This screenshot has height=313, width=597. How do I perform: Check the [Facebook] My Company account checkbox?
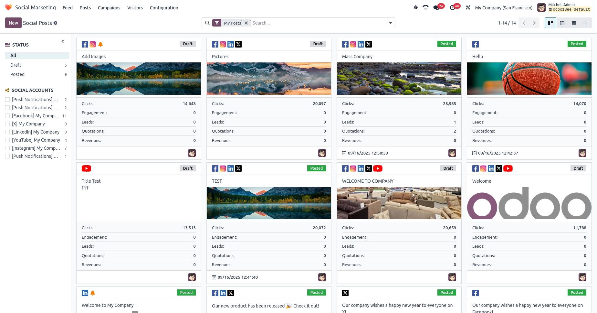click(7, 116)
